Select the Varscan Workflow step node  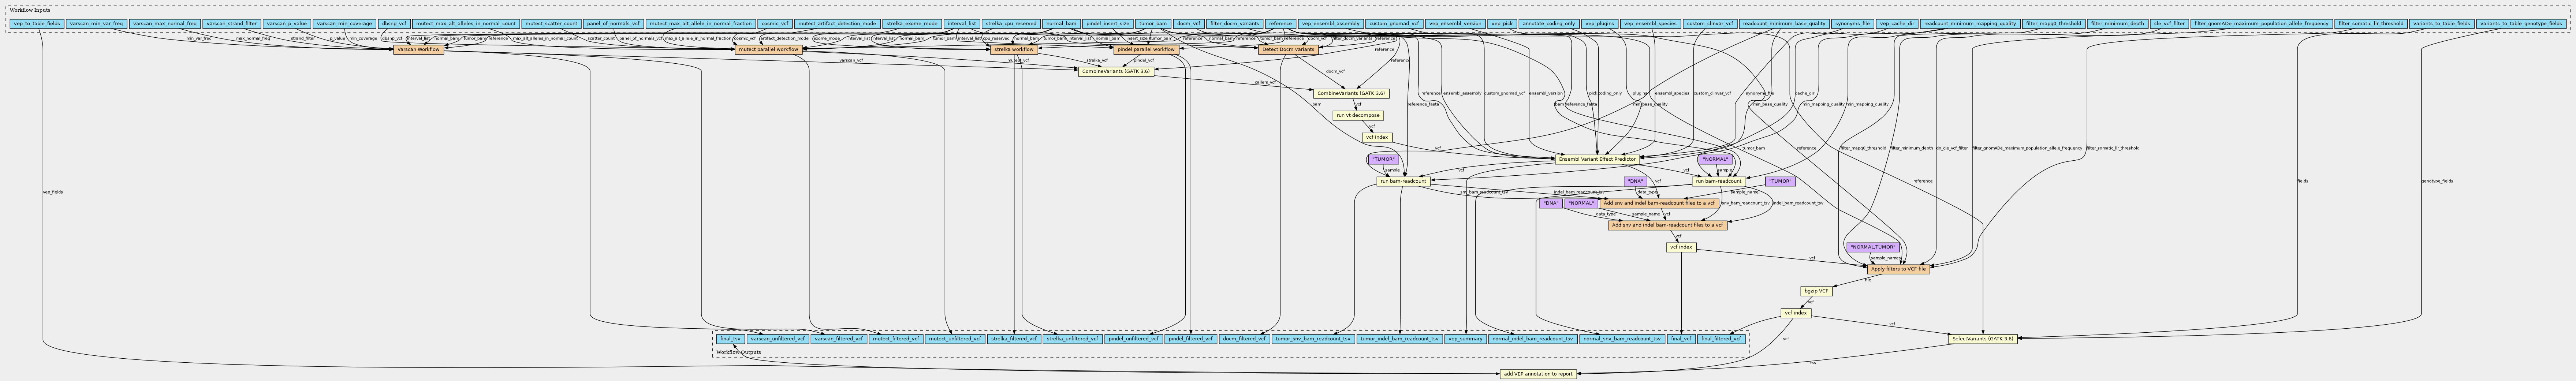pos(418,49)
